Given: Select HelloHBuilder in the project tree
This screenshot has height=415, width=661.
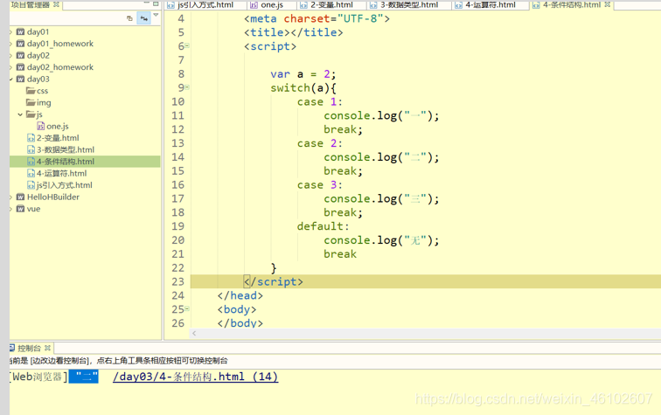Looking at the screenshot, I should pyautogui.click(x=53, y=197).
